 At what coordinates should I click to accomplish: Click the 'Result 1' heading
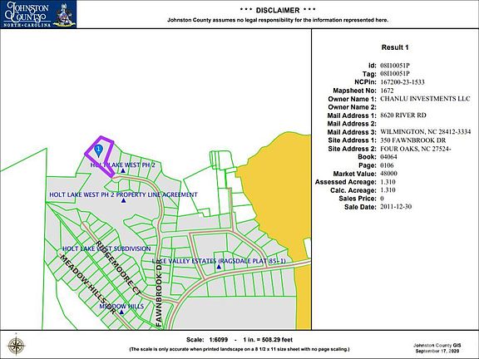(x=395, y=47)
